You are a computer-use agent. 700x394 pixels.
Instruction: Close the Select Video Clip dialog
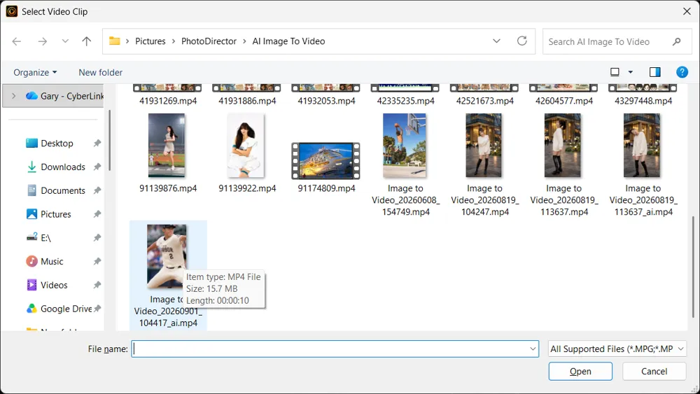687,11
